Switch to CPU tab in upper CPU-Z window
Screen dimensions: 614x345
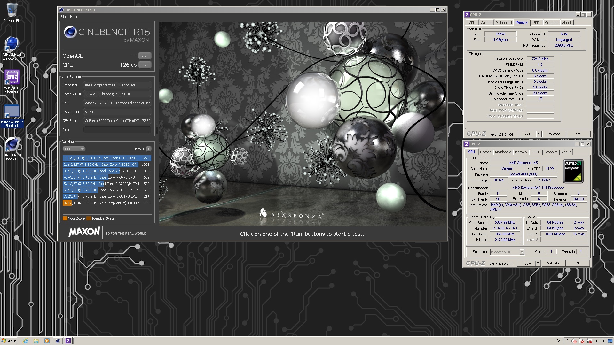(472, 23)
